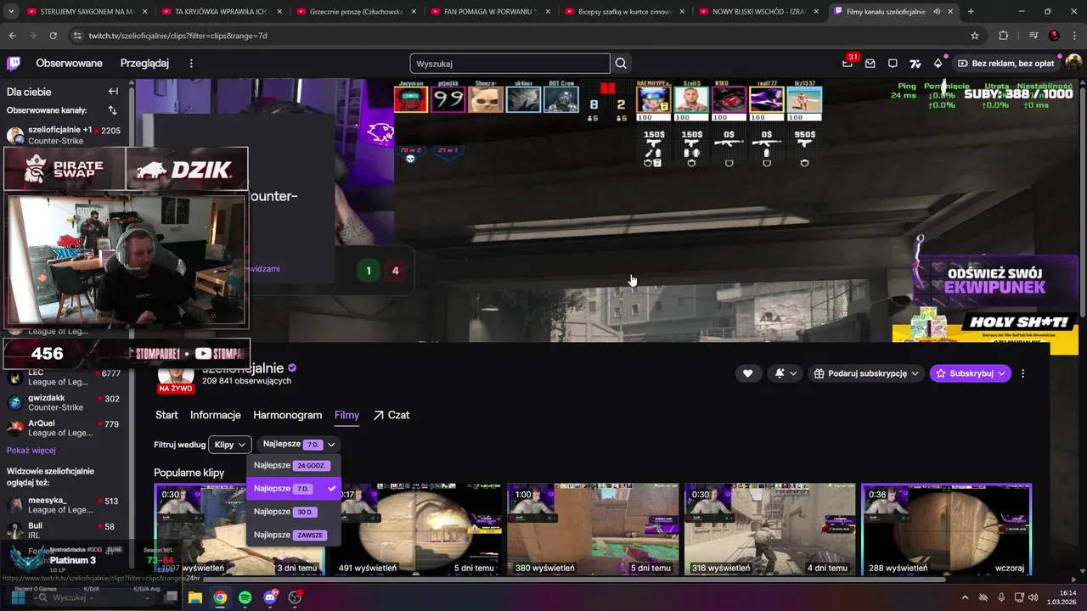Open OBS Studio from the taskbar

click(x=296, y=597)
